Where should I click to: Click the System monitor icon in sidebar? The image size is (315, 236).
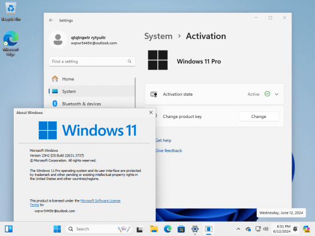(x=55, y=92)
